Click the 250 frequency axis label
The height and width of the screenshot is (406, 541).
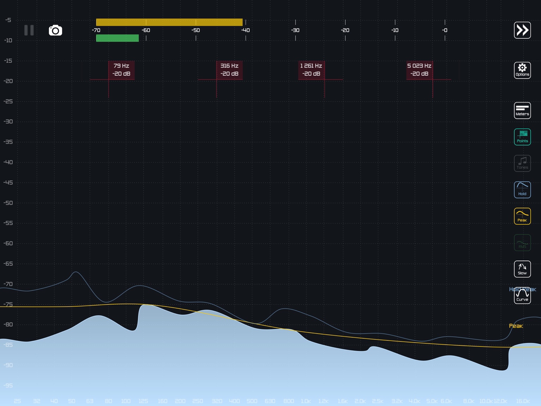[198, 401]
